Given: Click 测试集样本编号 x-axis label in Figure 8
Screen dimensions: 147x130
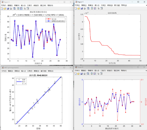Looking at the screenshot, I should [112, 128].
